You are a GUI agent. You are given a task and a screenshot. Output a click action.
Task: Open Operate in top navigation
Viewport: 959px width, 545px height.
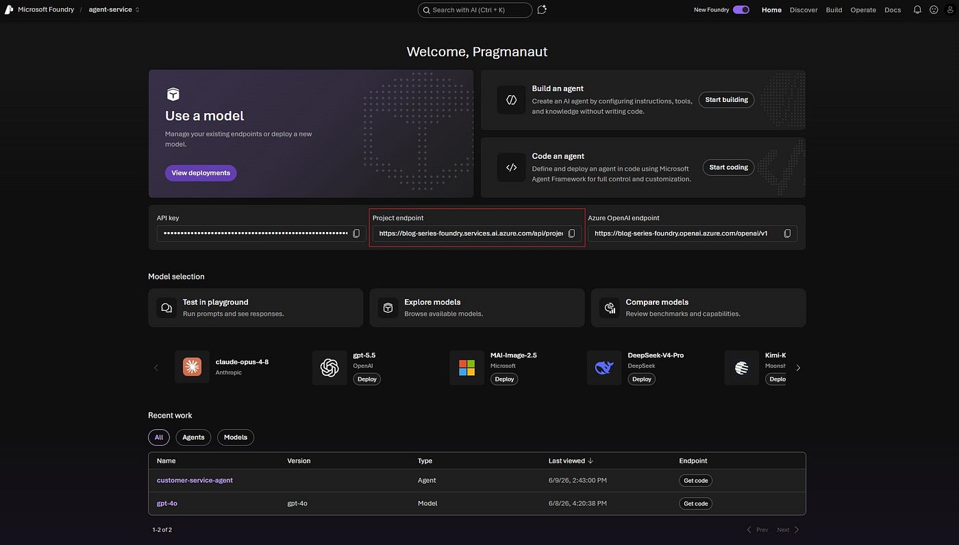pos(863,10)
